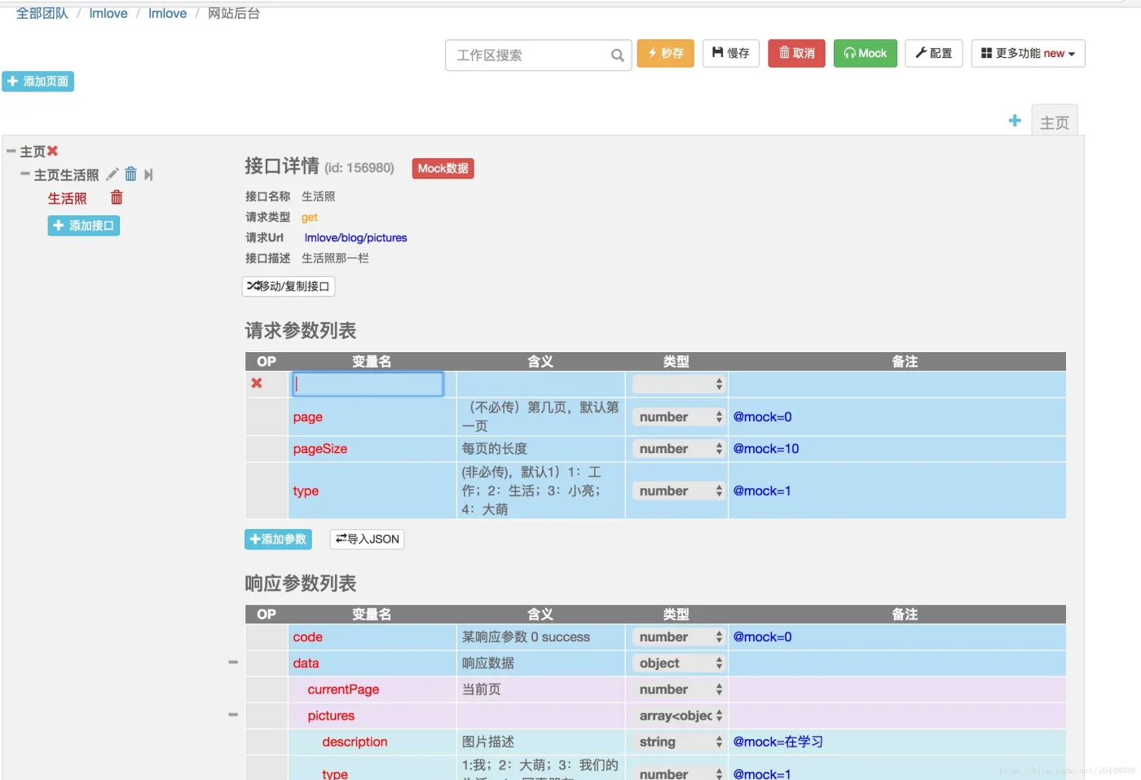Click the 慢存 save button

[x=731, y=53]
